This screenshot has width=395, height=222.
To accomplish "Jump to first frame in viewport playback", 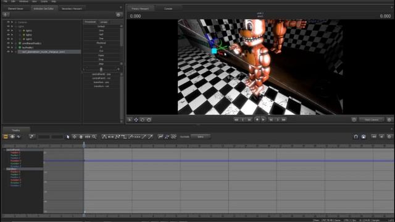I will [x=236, y=120].
